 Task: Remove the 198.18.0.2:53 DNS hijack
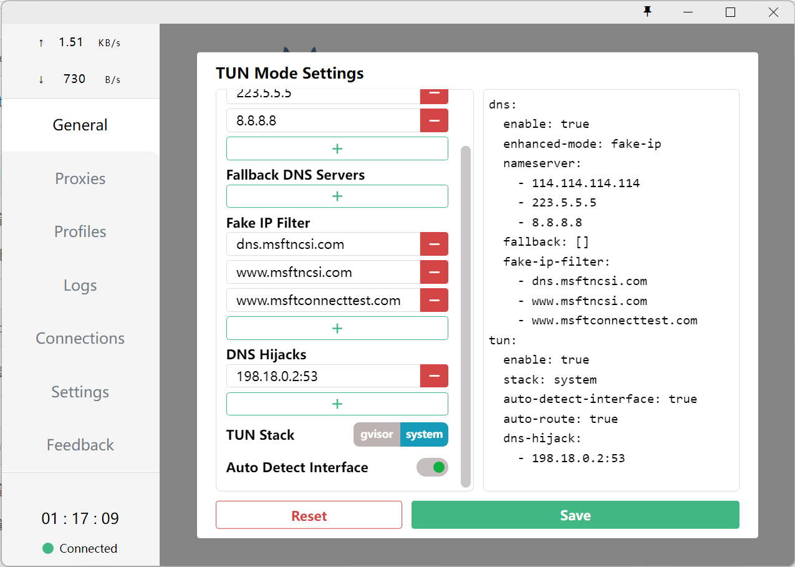click(434, 376)
